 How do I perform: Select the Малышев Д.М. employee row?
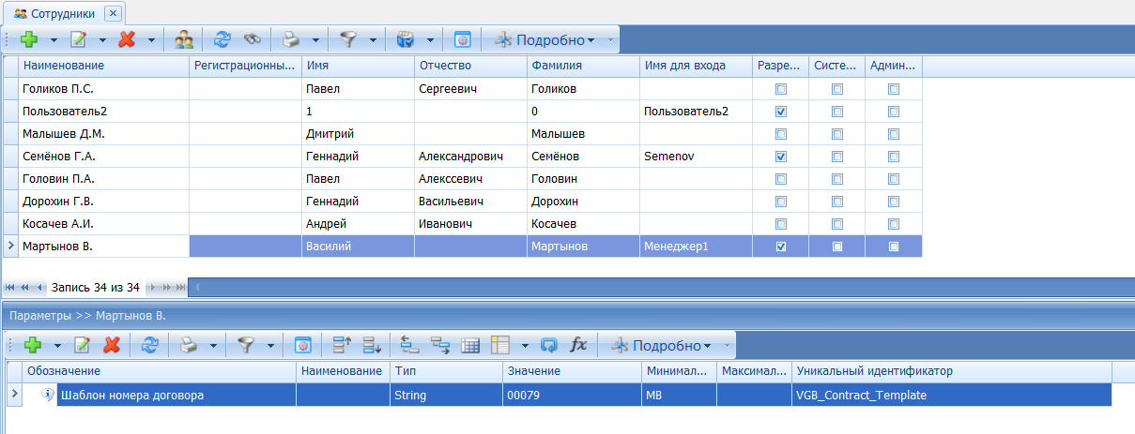[103, 134]
